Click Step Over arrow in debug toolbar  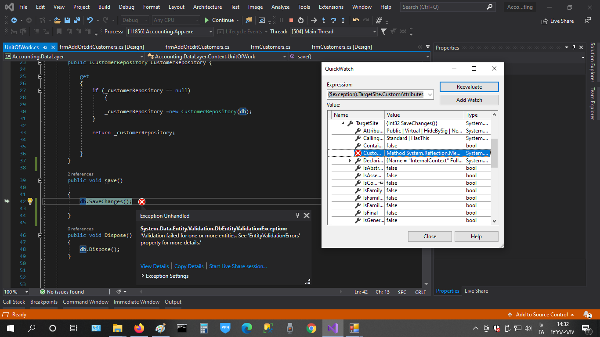(x=333, y=20)
